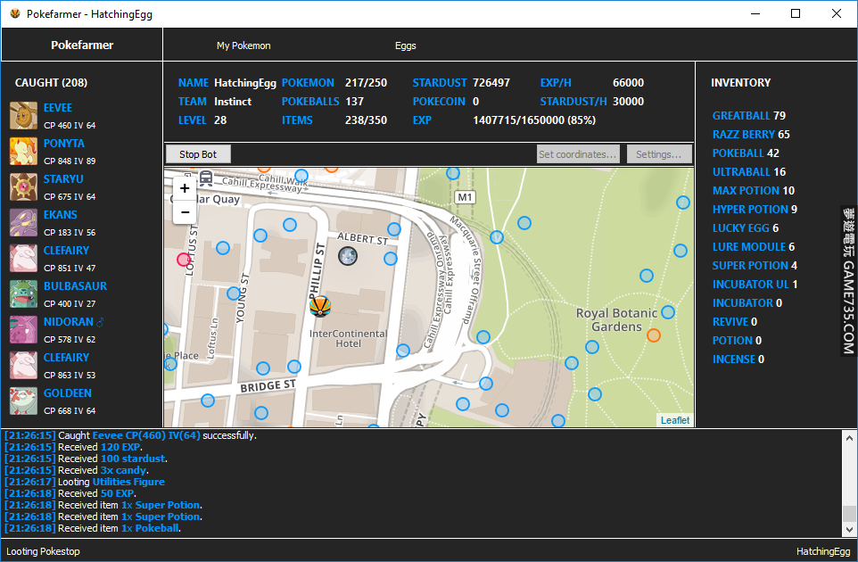Click the gym marker near Albert St
This screenshot has width=858, height=562.
click(347, 257)
